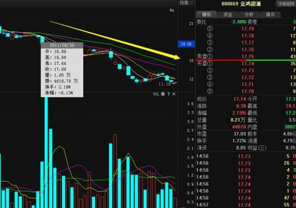Select the 14:57 trade row at 17.74
Viewport: 296px width, 208px height.
click(x=246, y=205)
